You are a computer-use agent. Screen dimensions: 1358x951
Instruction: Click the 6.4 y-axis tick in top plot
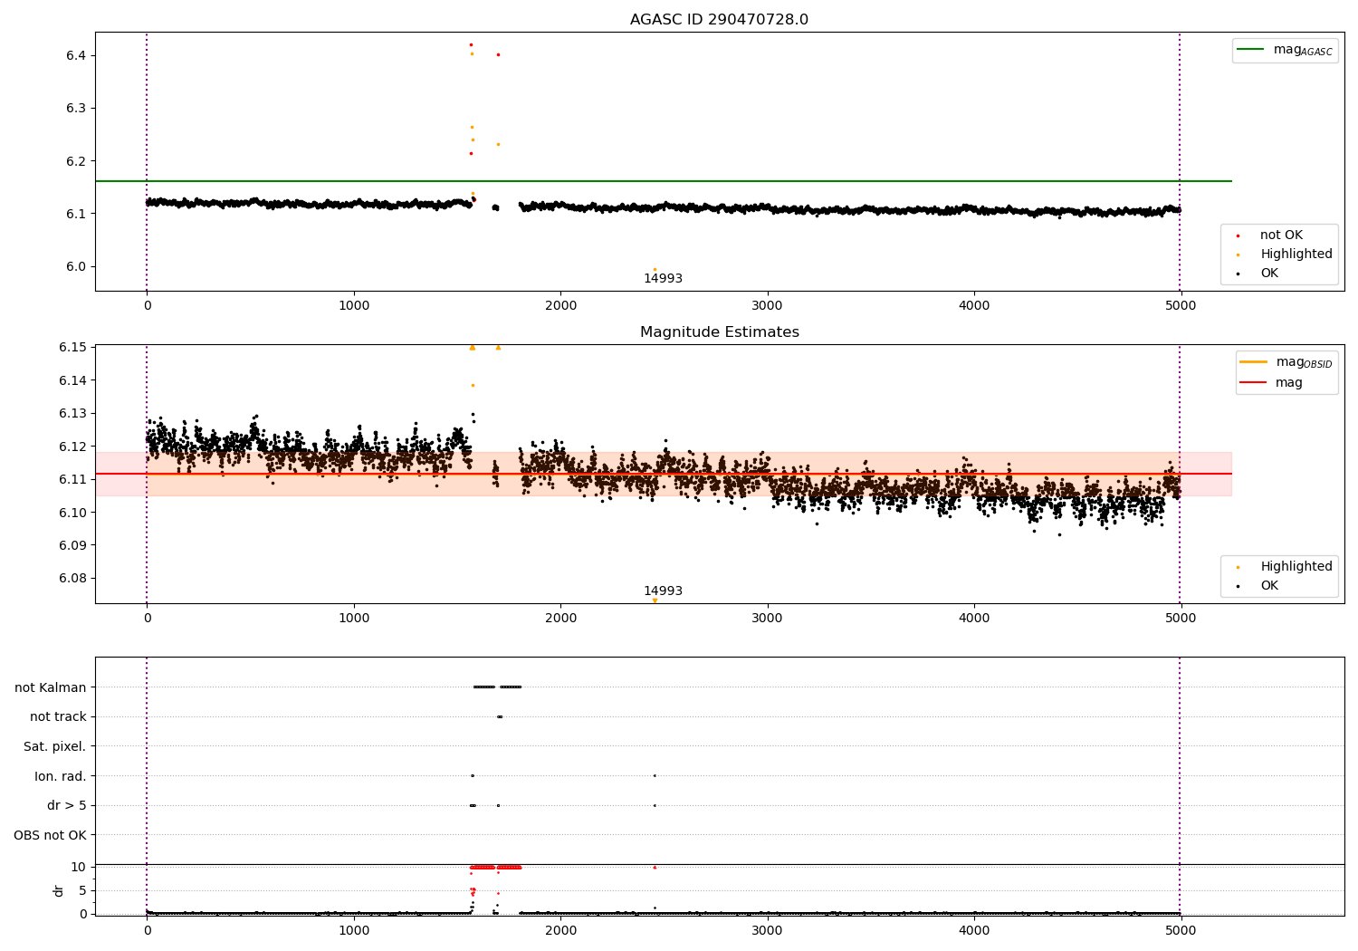pos(76,56)
